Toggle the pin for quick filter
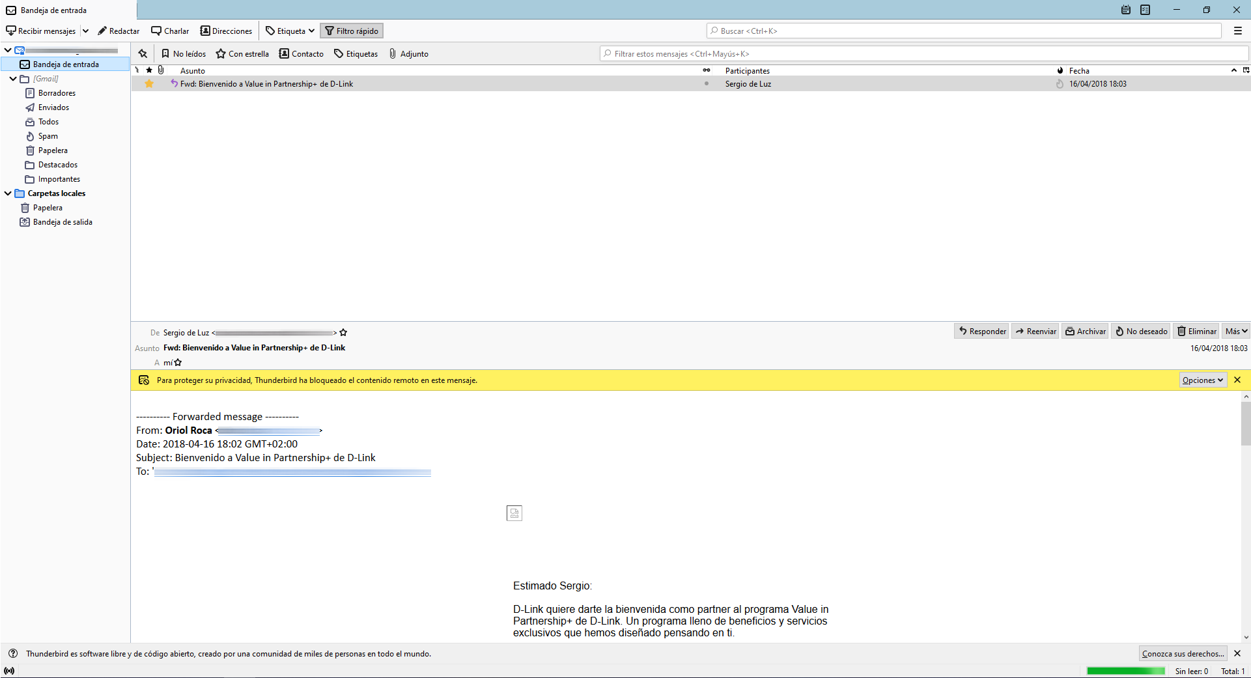This screenshot has width=1251, height=678. coord(143,53)
